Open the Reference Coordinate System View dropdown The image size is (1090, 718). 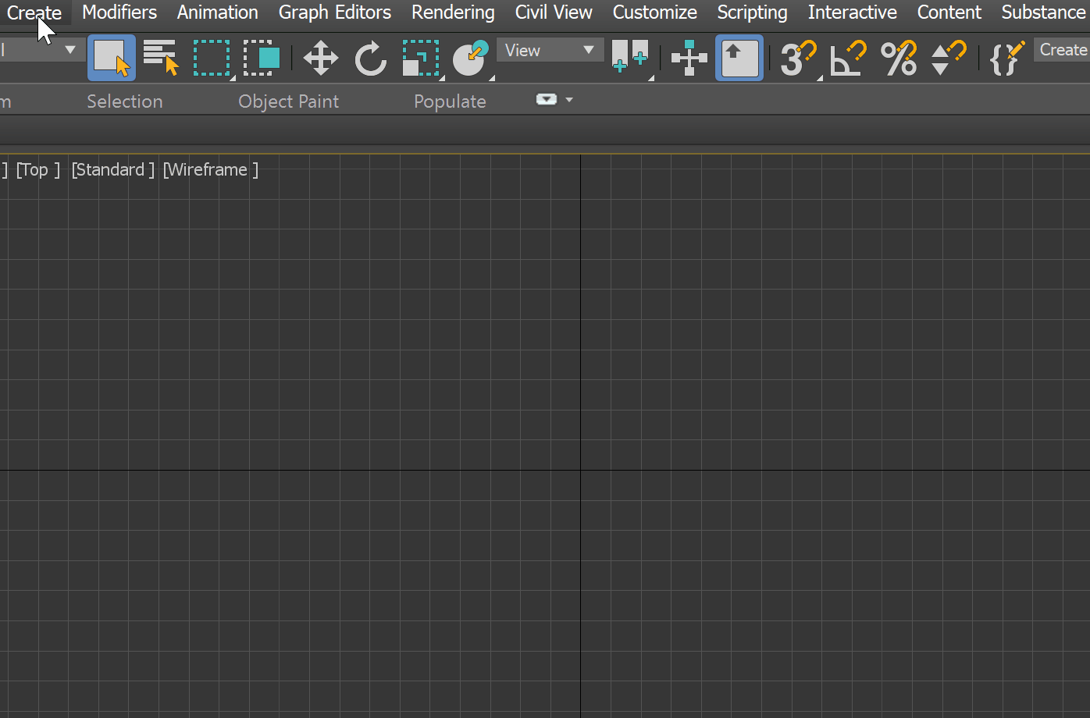550,49
